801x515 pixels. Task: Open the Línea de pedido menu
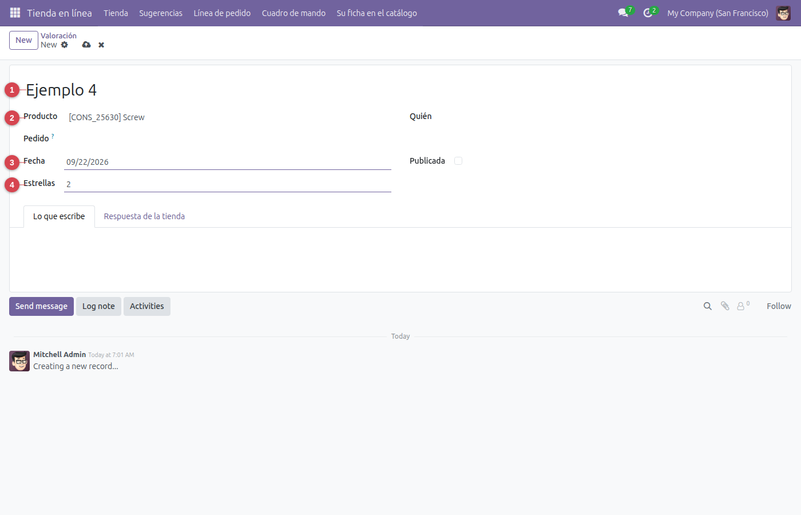click(x=222, y=13)
